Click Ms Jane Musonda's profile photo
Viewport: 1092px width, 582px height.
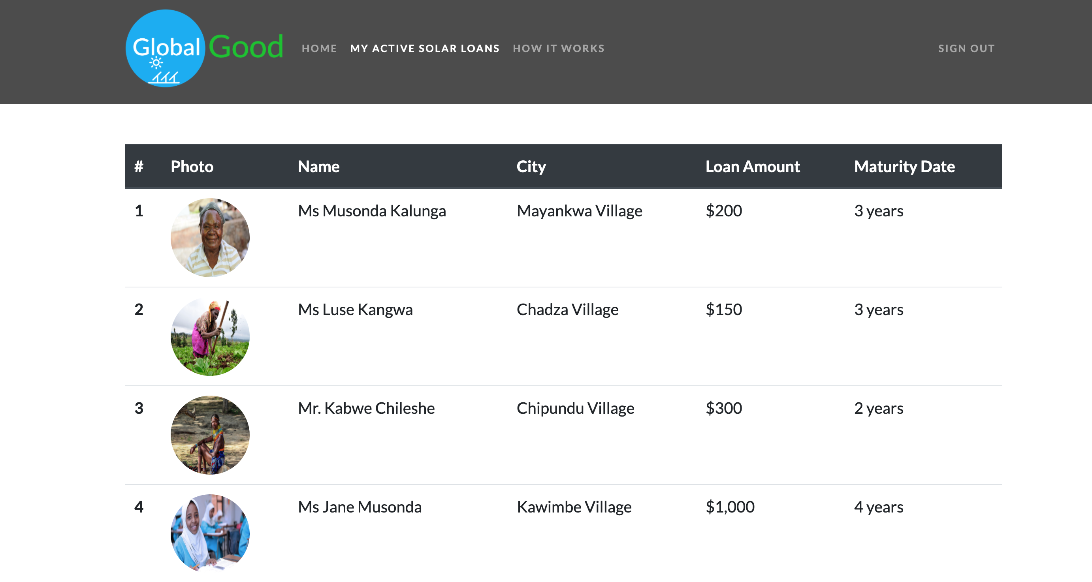pyautogui.click(x=210, y=533)
